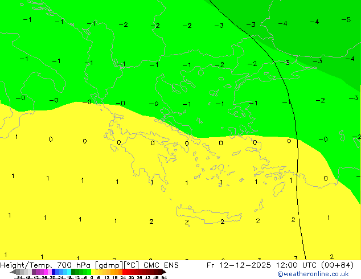Click the '700 hPa' level text
The height and width of the screenshot is (279, 361).
73,265
